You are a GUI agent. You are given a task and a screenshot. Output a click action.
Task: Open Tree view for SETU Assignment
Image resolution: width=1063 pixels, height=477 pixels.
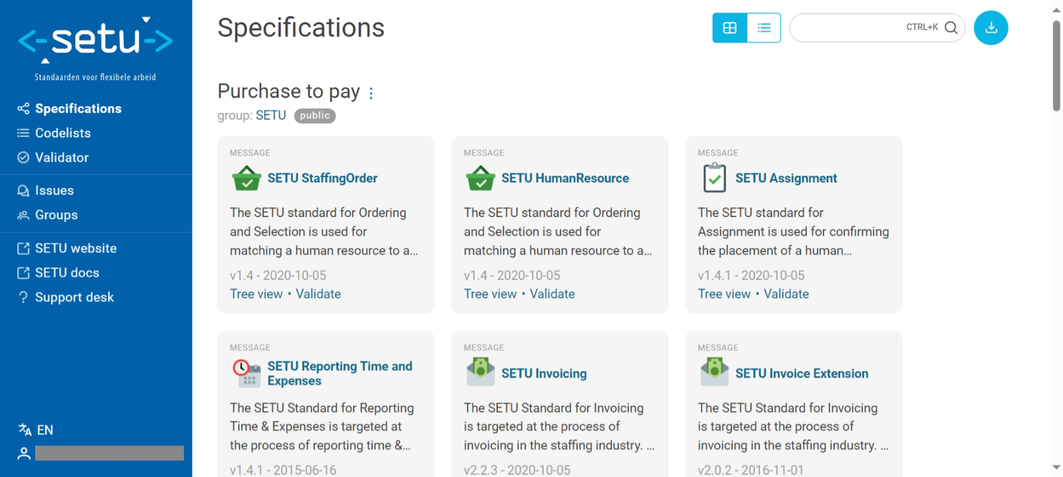pos(723,293)
